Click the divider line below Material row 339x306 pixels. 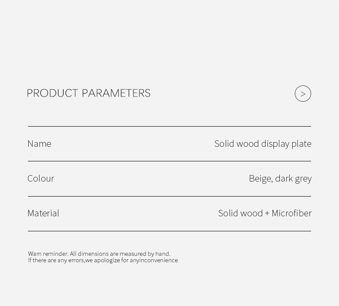(169, 231)
